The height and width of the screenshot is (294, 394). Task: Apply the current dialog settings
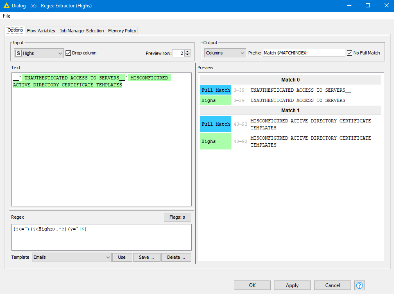pyautogui.click(x=292, y=285)
